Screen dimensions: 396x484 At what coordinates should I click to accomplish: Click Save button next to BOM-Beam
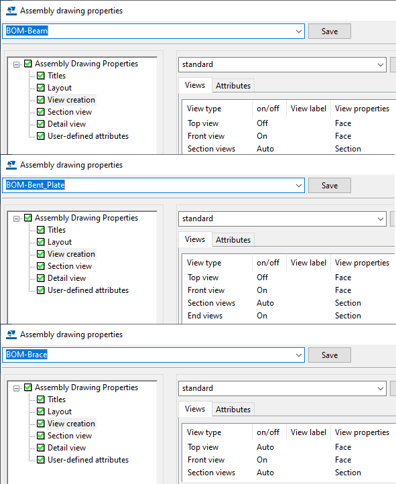click(330, 32)
